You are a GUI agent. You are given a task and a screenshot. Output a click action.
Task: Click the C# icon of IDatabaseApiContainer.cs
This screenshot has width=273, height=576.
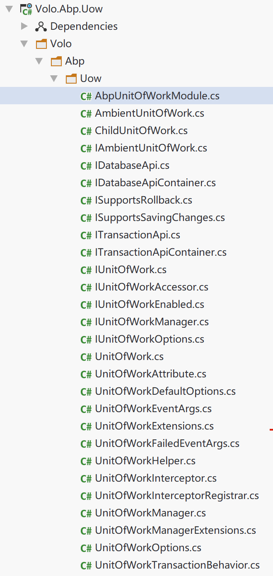86,183
